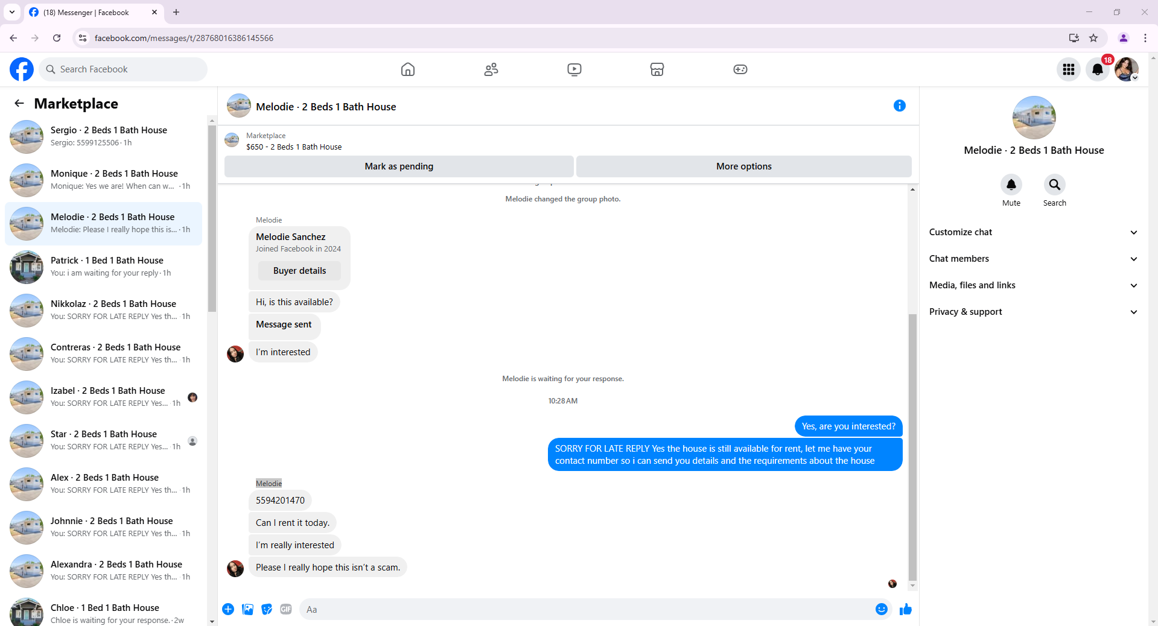Reload the page in the browser

[x=57, y=38]
